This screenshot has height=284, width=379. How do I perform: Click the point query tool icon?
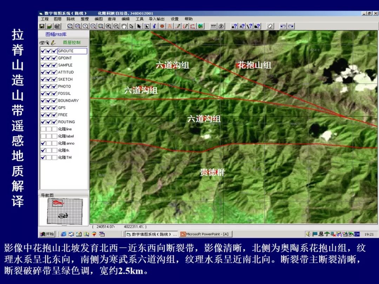tap(234, 26)
